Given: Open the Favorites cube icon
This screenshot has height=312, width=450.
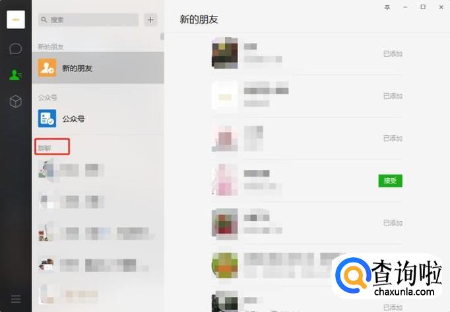Looking at the screenshot, I should (15, 102).
